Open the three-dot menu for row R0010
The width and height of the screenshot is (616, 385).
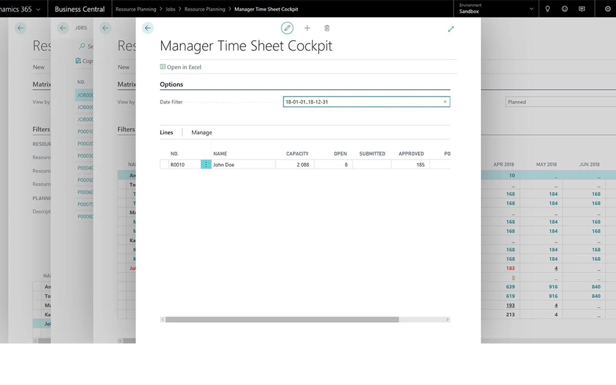pos(206,164)
